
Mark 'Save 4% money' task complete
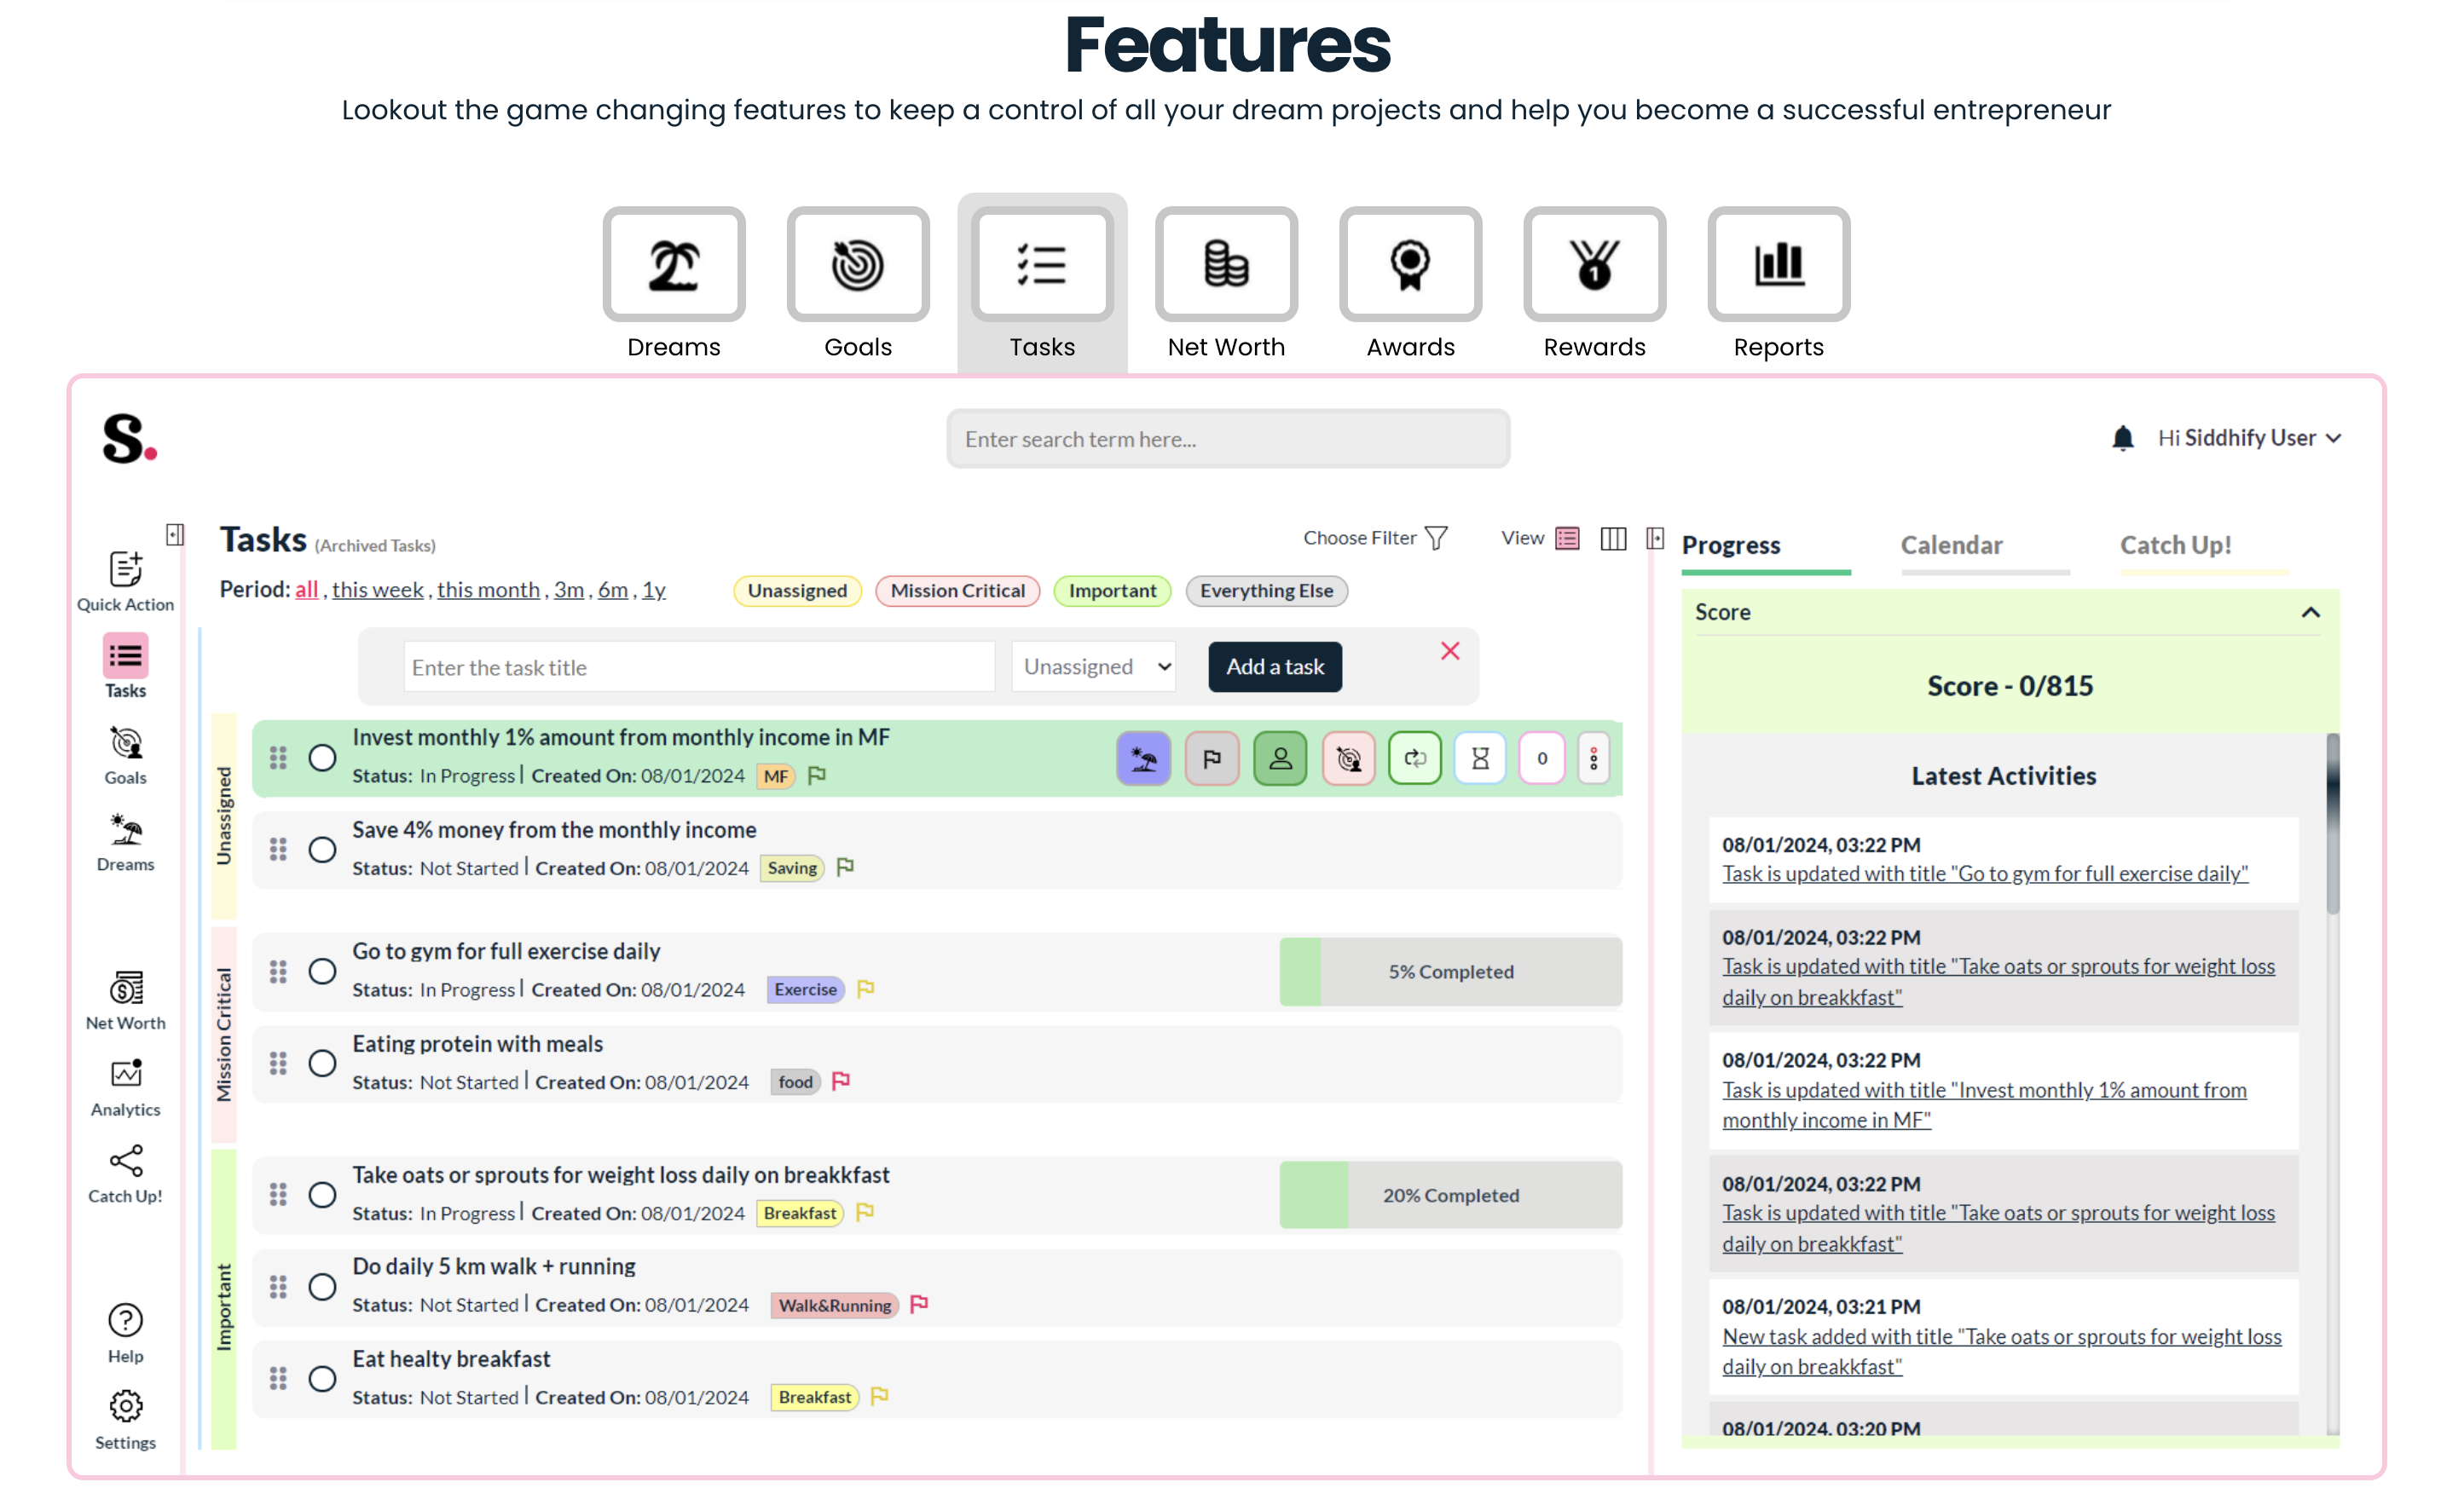coord(322,851)
